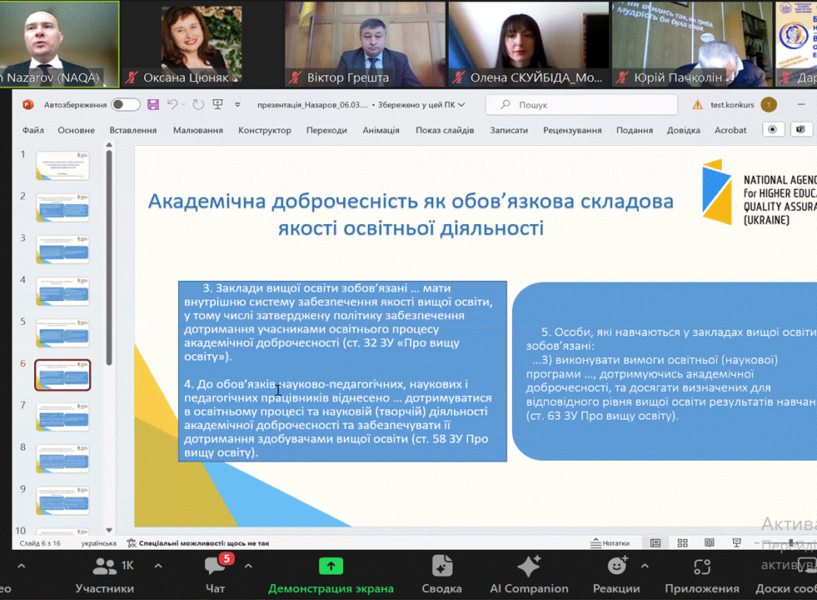Open Zoom Чат chat panel
The width and height of the screenshot is (817, 600).
pos(215,573)
